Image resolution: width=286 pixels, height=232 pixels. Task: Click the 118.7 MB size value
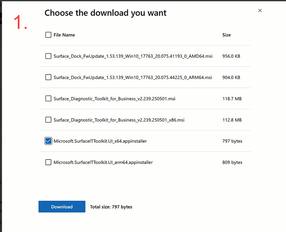click(232, 98)
